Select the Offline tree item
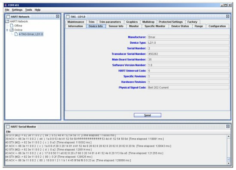The image size is (236, 170). point(16,26)
